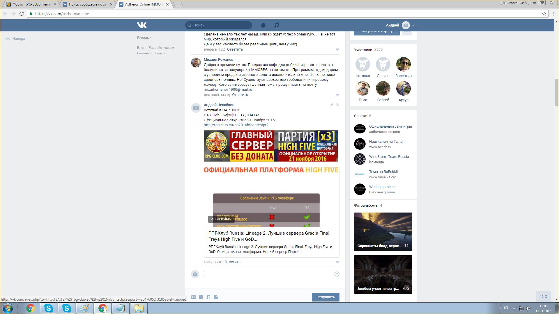Open the Фотоальбомы section heading
The image size is (559, 314).
pos(366,206)
